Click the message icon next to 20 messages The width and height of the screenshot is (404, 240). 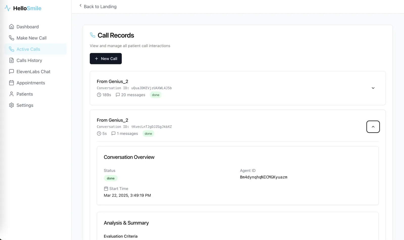pyautogui.click(x=118, y=95)
